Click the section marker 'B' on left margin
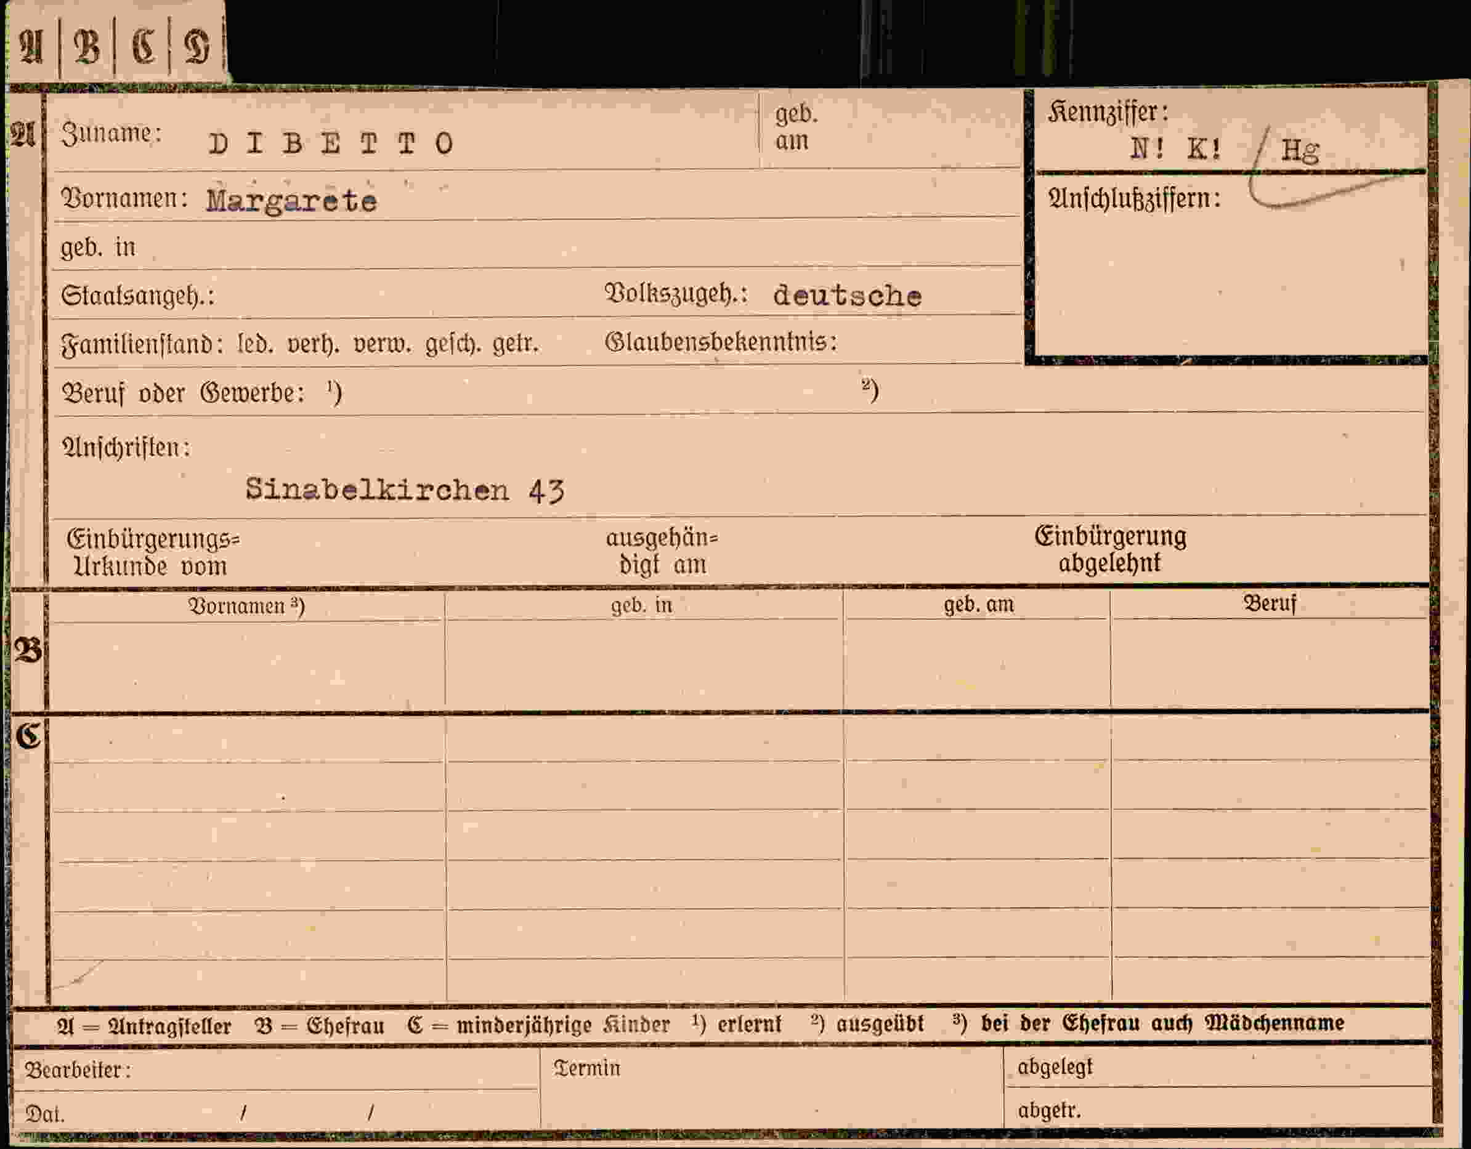 pyautogui.click(x=28, y=651)
